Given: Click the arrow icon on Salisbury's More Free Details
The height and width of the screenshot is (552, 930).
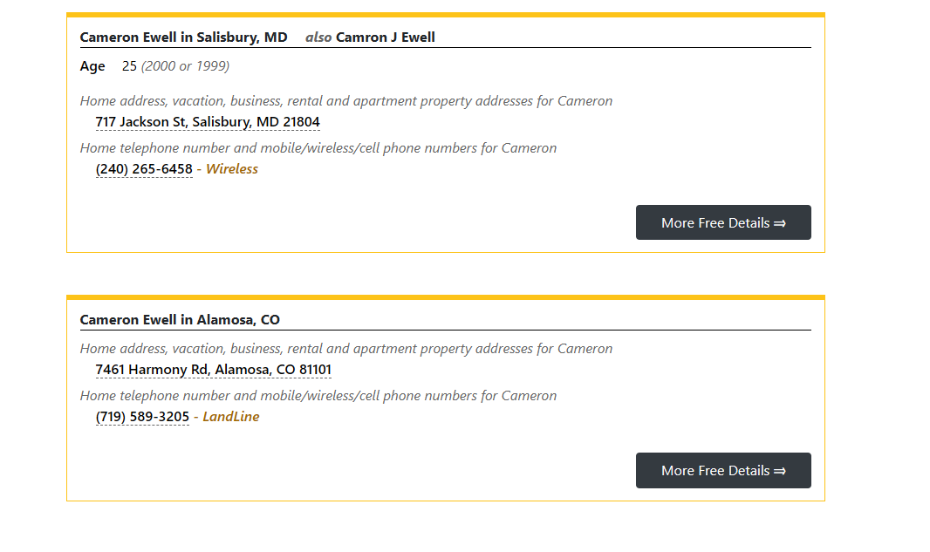Looking at the screenshot, I should pos(779,223).
